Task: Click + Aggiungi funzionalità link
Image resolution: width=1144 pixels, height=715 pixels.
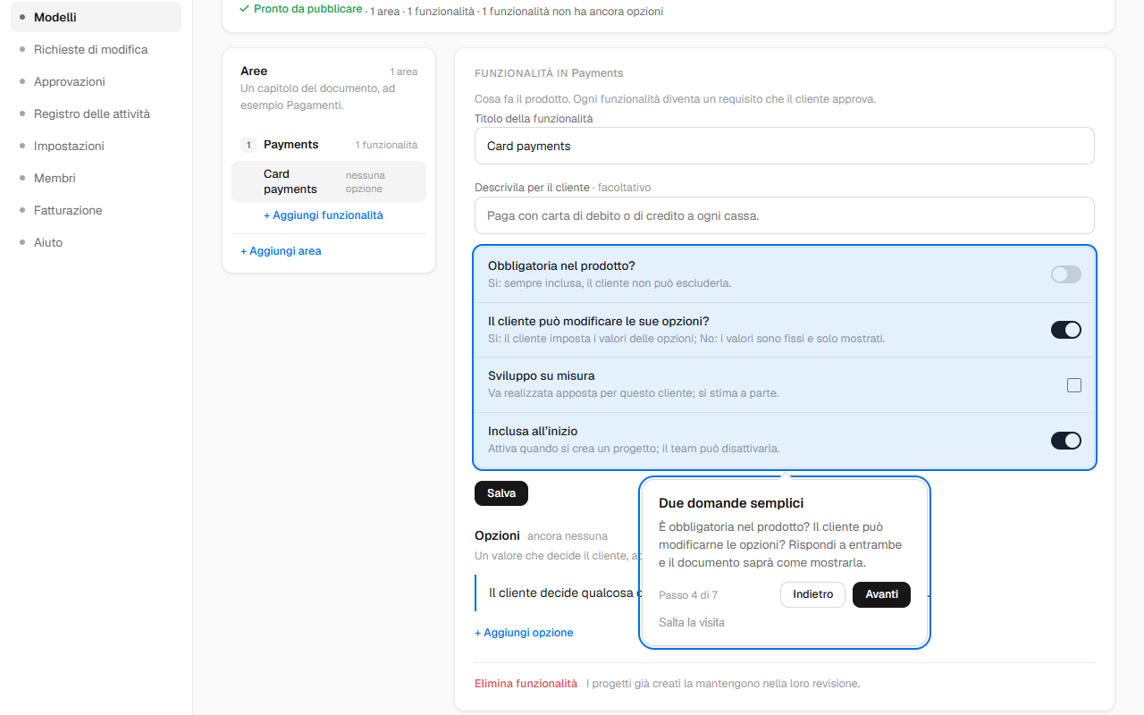Action: coord(324,215)
